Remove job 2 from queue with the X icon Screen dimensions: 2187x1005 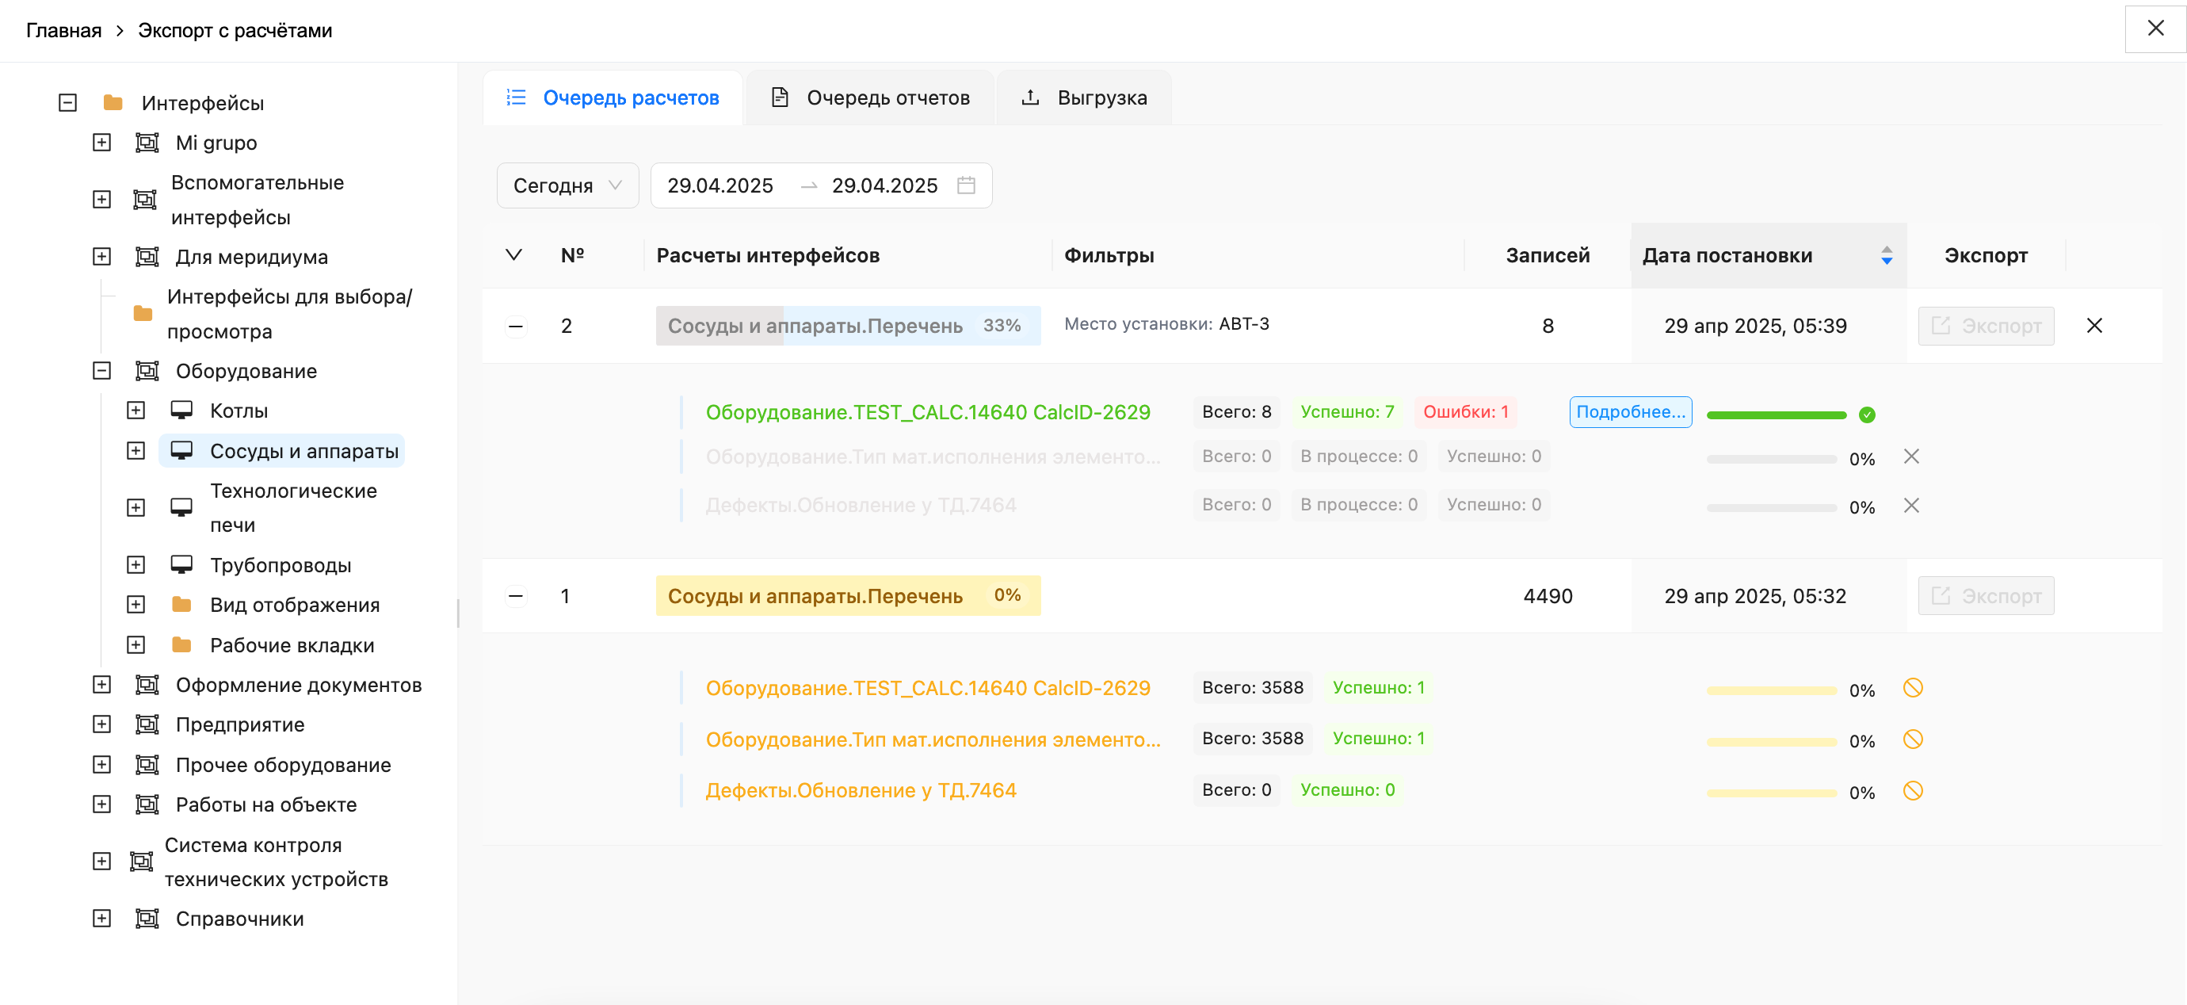pos(2093,326)
